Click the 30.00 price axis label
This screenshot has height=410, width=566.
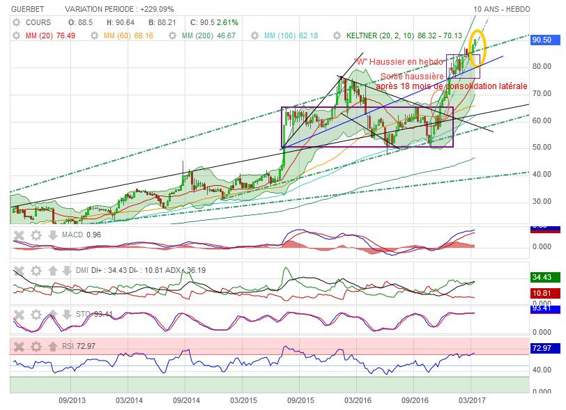(x=542, y=202)
